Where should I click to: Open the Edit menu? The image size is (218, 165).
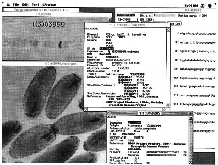click(x=25, y=4)
